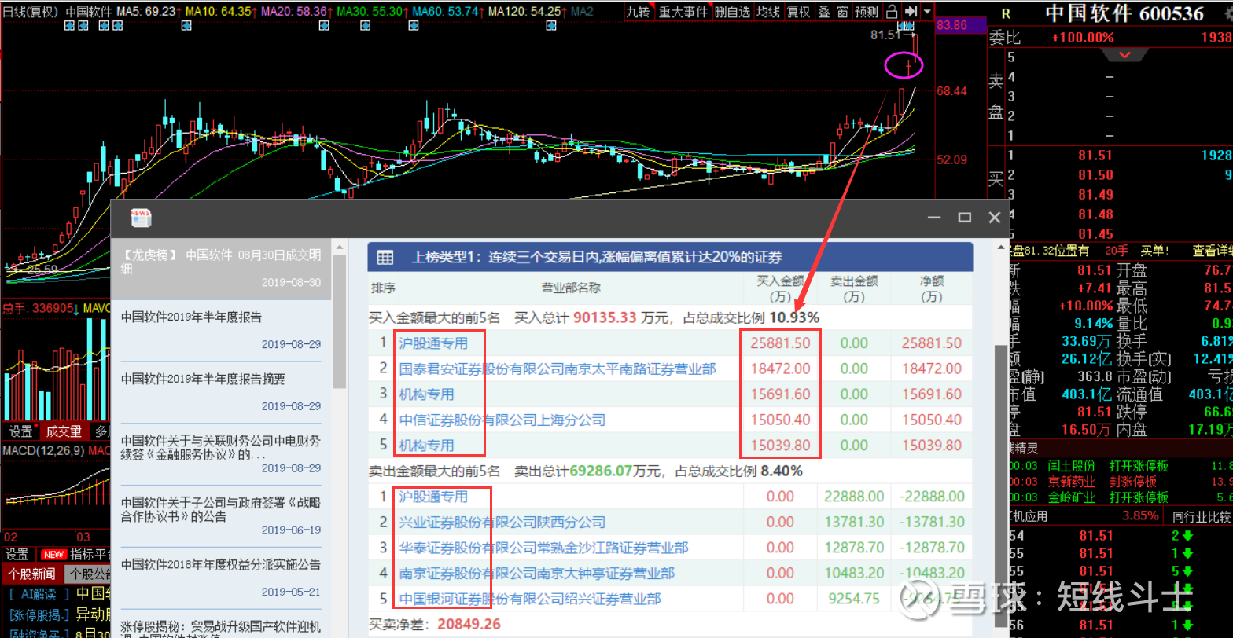Click the yellow R margin-trading marker
Viewport: 1233px width, 638px height.
1005,13
